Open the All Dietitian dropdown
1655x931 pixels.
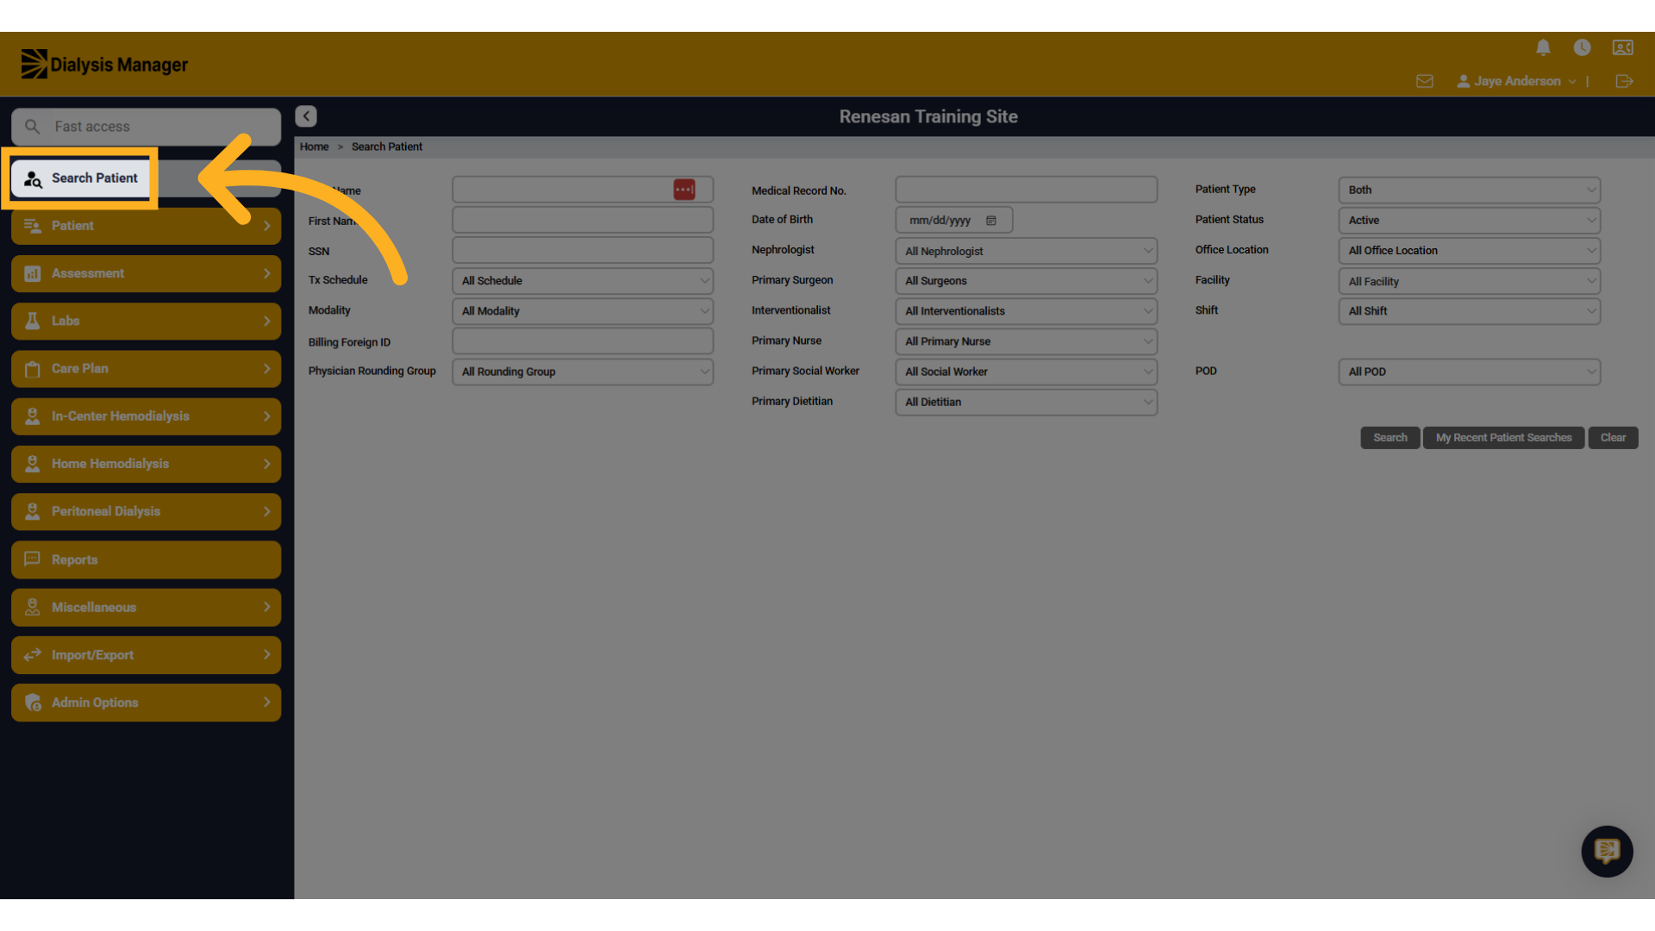click(1026, 402)
